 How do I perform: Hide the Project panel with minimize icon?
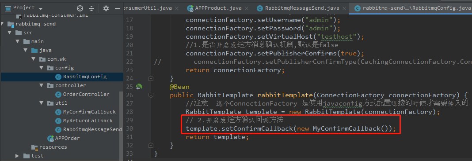118,8
